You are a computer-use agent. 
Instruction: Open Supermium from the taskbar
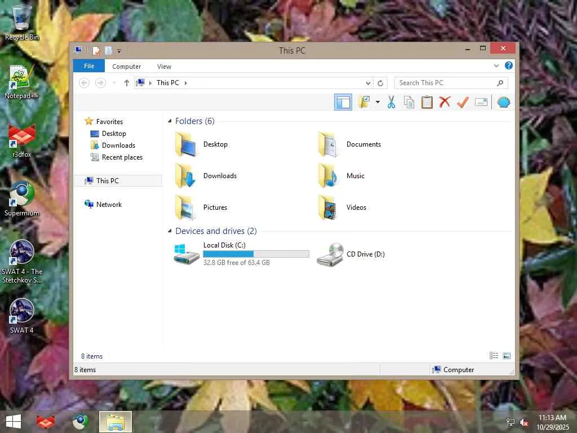click(80, 422)
